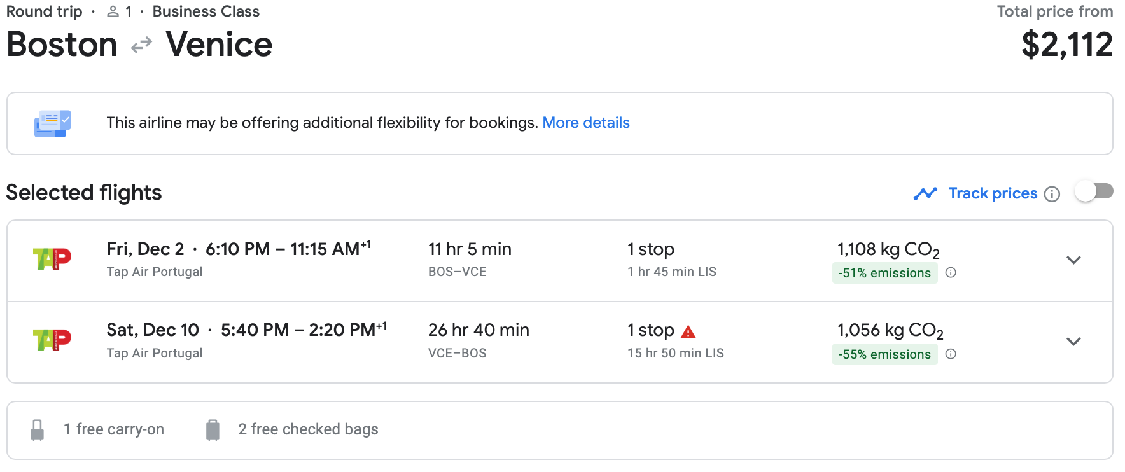Click the checked bags suitcase icon
1125x472 pixels.
click(x=213, y=430)
